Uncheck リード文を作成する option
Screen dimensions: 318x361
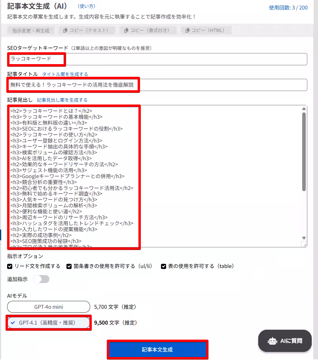click(10, 266)
